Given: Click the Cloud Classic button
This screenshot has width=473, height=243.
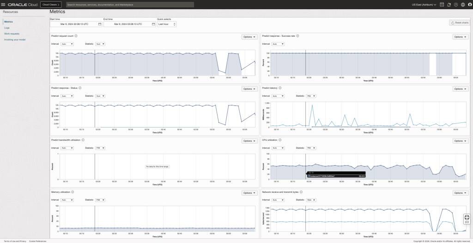Looking at the screenshot, I should point(51,5).
